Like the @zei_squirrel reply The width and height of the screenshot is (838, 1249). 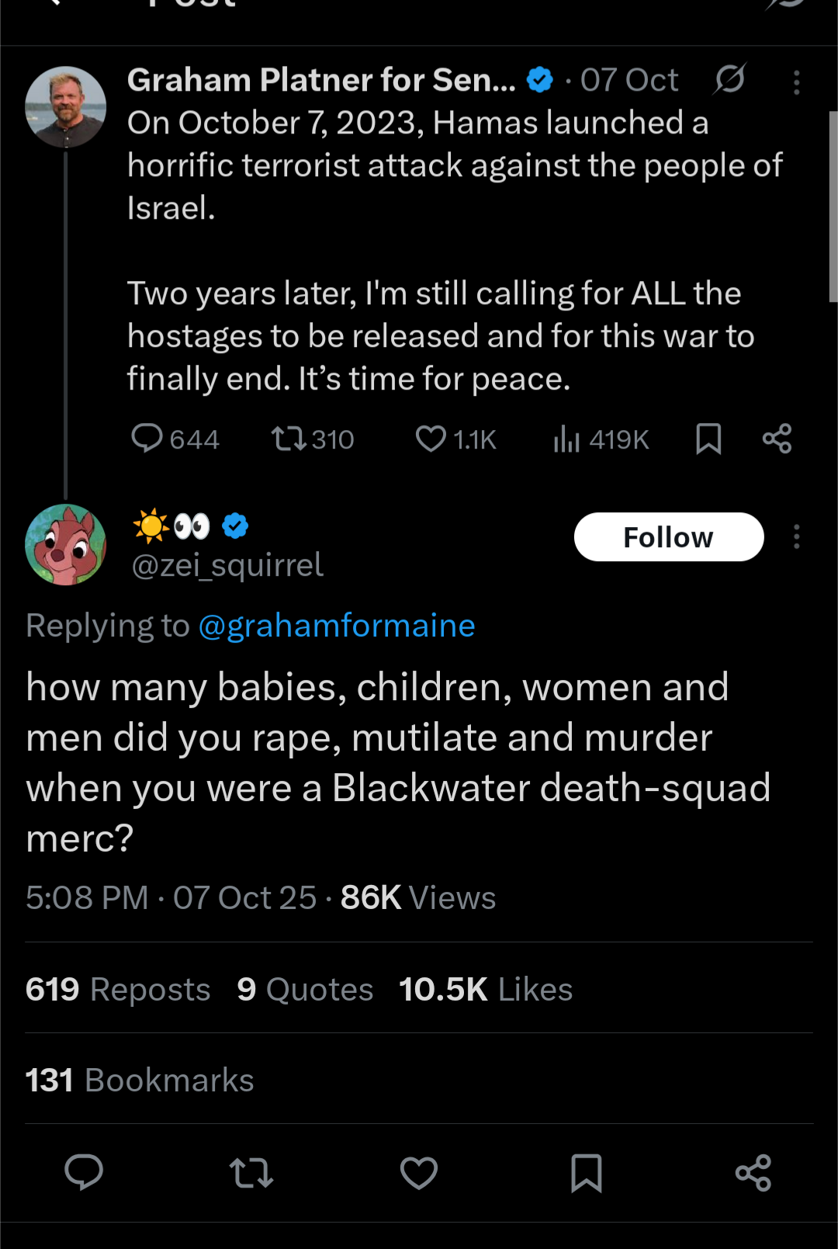tap(419, 1172)
